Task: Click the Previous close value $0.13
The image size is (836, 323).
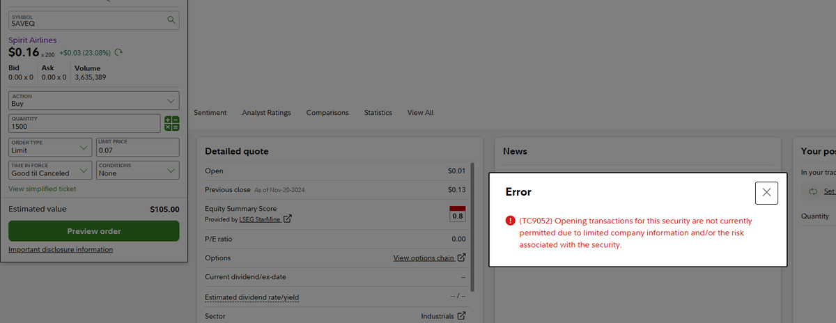Action: click(456, 189)
